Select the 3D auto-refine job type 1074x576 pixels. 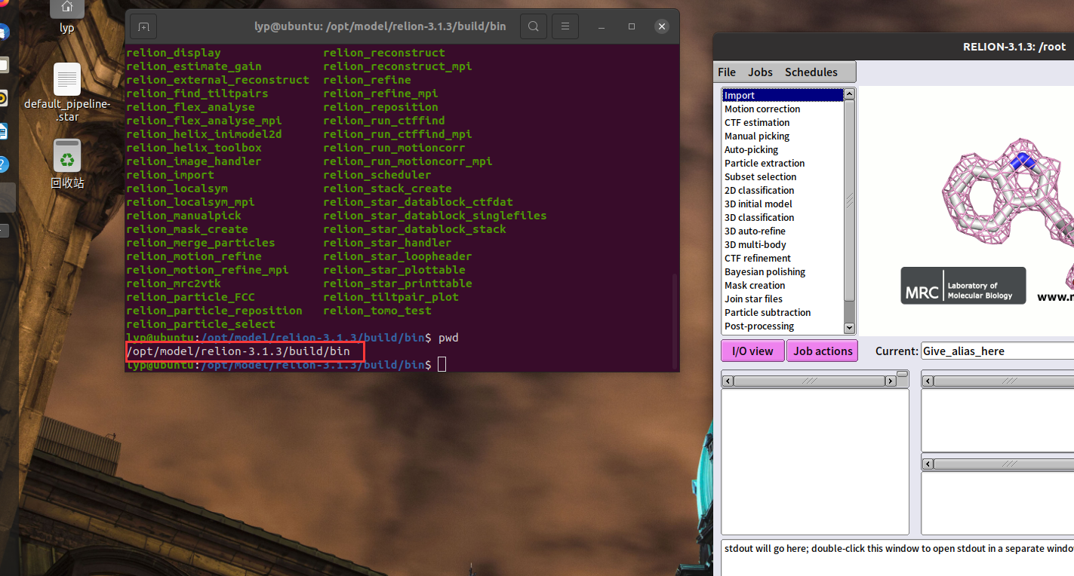pos(762,231)
